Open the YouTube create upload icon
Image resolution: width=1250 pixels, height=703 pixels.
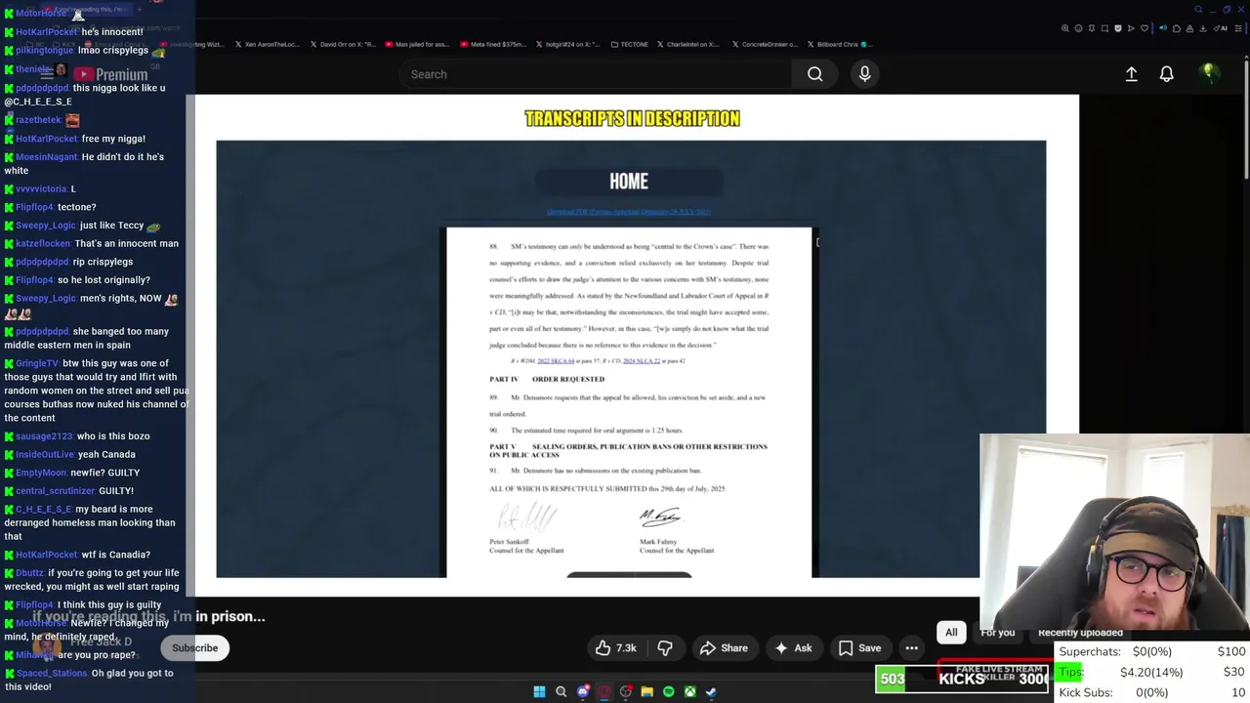(1131, 74)
